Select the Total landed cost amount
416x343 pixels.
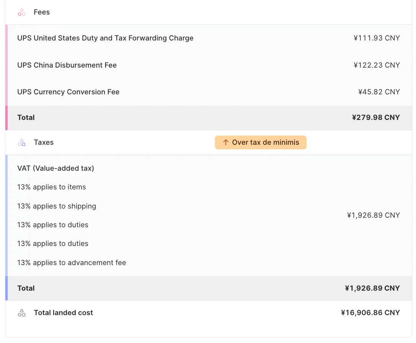[370, 312]
